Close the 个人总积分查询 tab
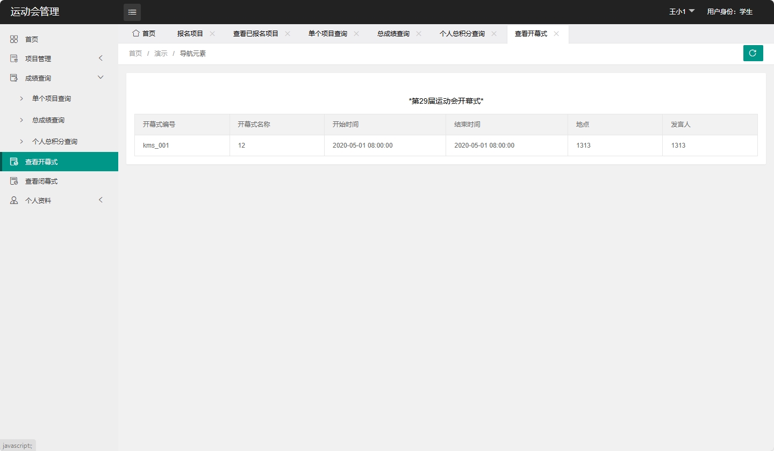Viewport: 774px width, 451px height. click(x=493, y=33)
